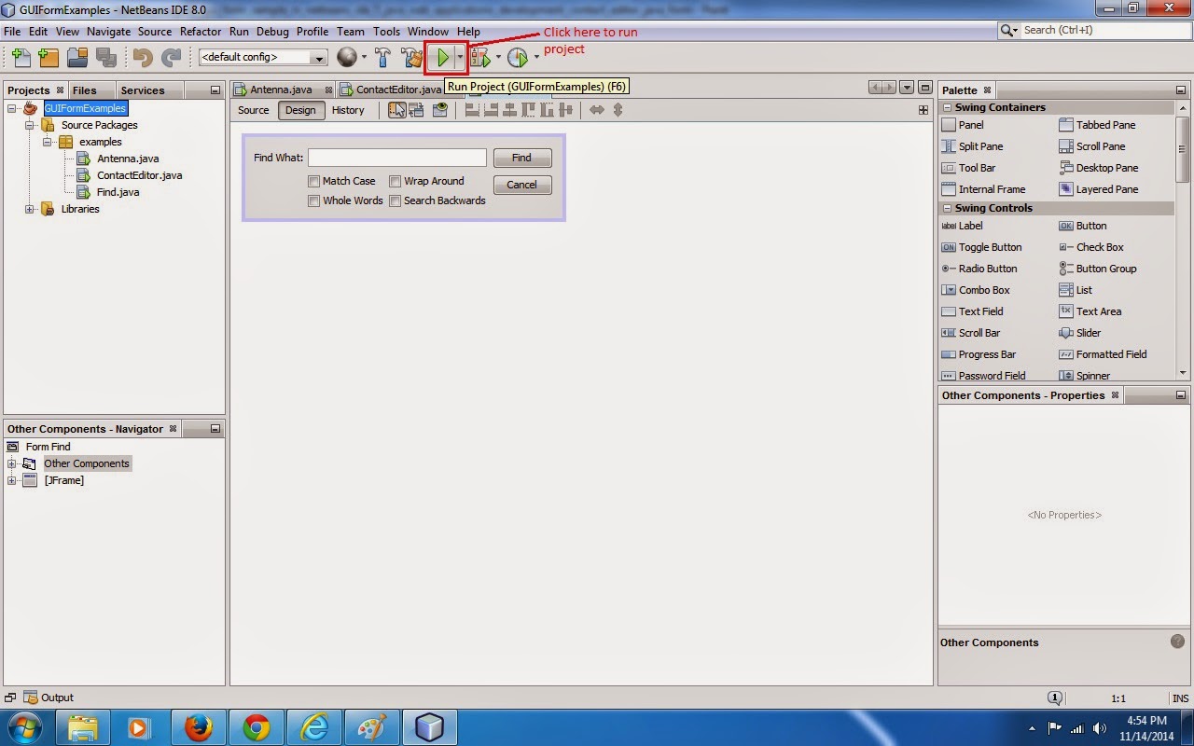Click Clean and Build broom icon
The image size is (1194, 746).
click(x=412, y=58)
